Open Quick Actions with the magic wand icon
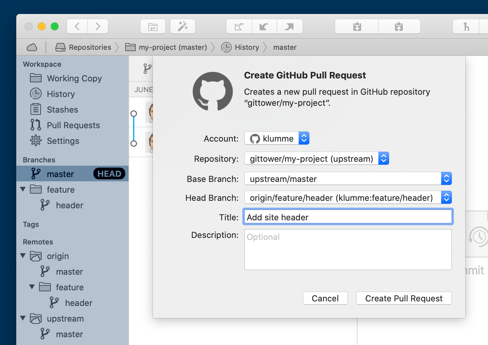The image size is (488, 345). pyautogui.click(x=183, y=26)
